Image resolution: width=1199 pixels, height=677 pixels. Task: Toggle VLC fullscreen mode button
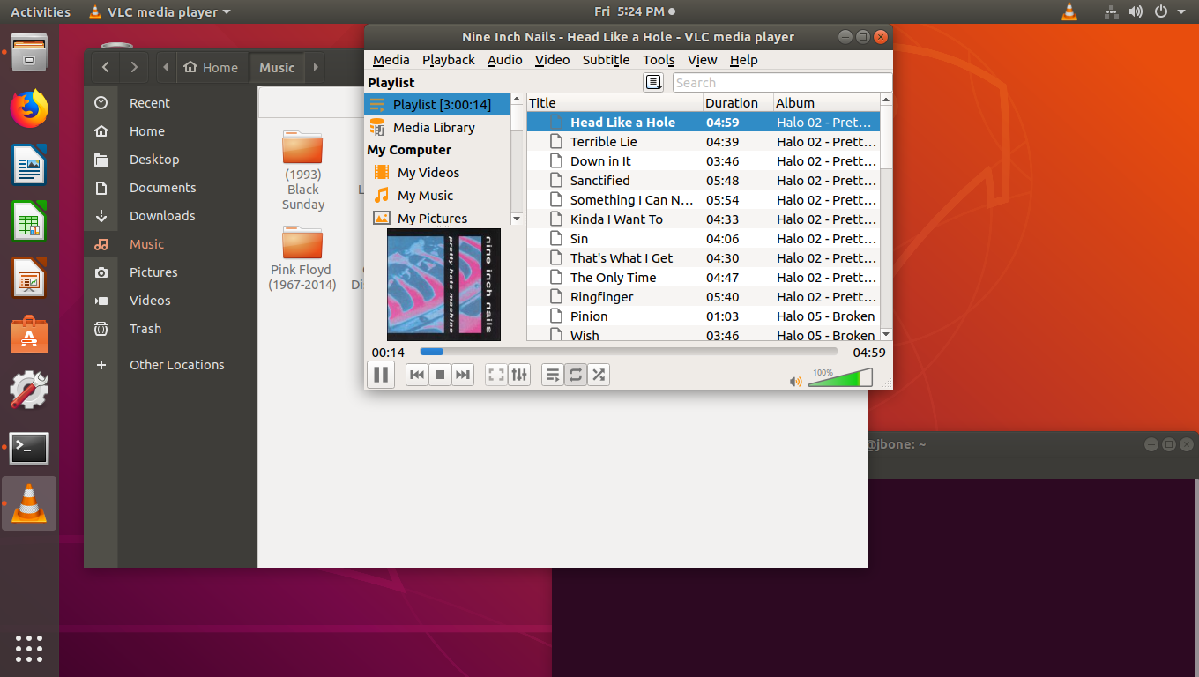tap(496, 375)
